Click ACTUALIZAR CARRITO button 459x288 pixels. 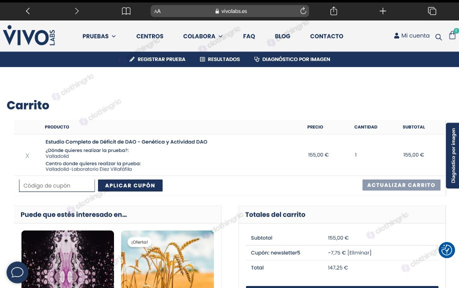coord(401,185)
